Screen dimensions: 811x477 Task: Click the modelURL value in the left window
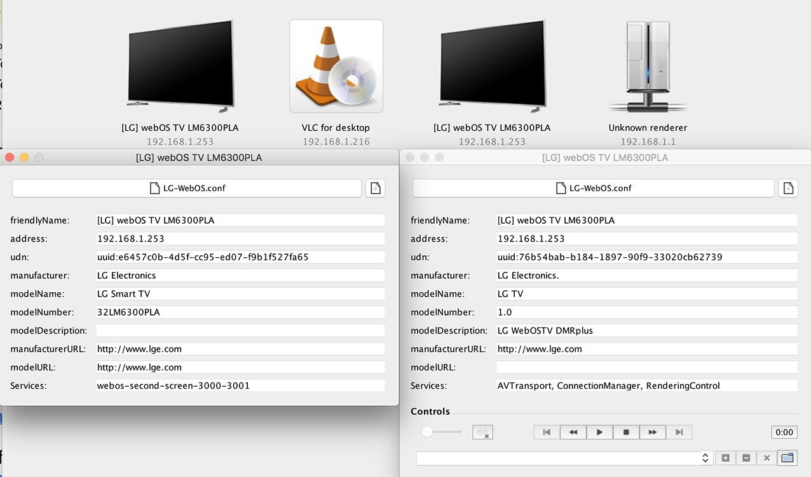coord(240,367)
